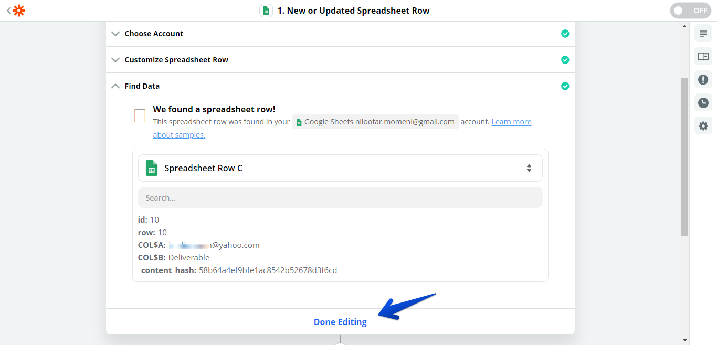Click the Customize Spreadsheet Row green checkmark
This screenshot has width=717, height=345.
(565, 60)
